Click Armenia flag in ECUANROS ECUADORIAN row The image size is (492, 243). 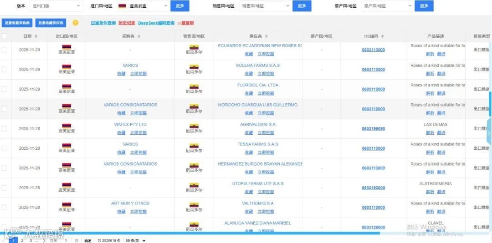(67, 47)
